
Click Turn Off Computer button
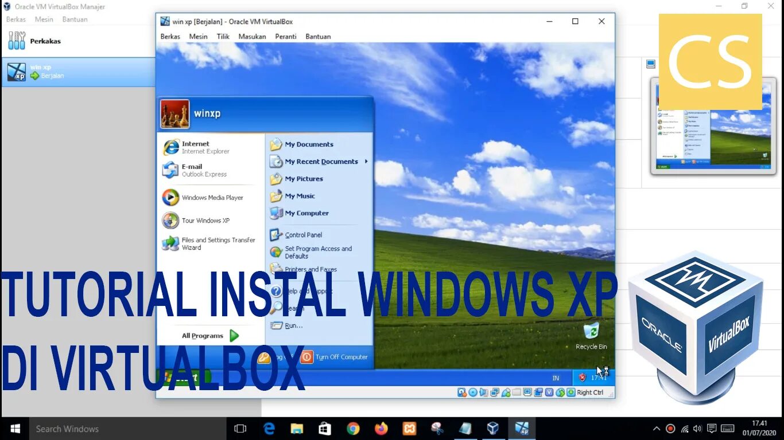tap(334, 357)
